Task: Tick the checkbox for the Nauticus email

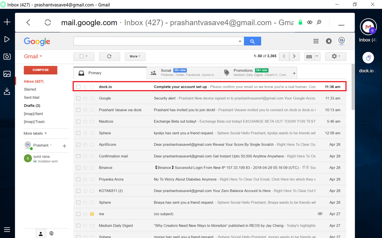Action: pos(78,122)
